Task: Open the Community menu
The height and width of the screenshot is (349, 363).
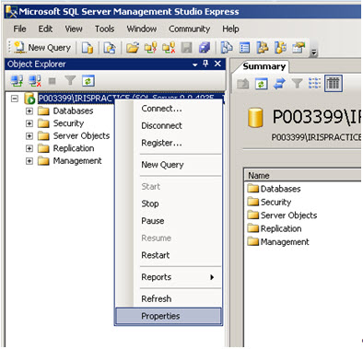Action: [x=189, y=29]
